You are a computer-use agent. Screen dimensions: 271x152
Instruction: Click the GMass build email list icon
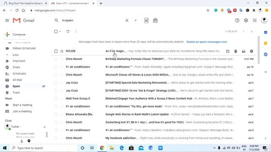pos(155,21)
